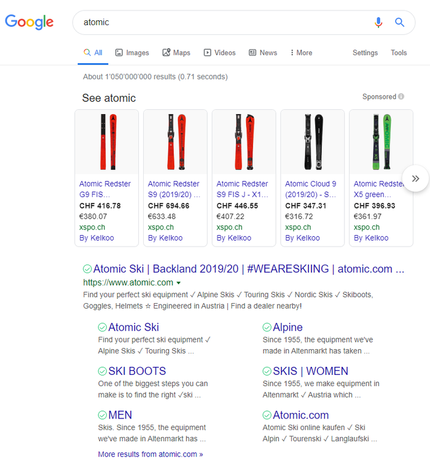430x467 pixels.
Task: Open the SKIS | WOMEN sitelink
Action: [310, 371]
